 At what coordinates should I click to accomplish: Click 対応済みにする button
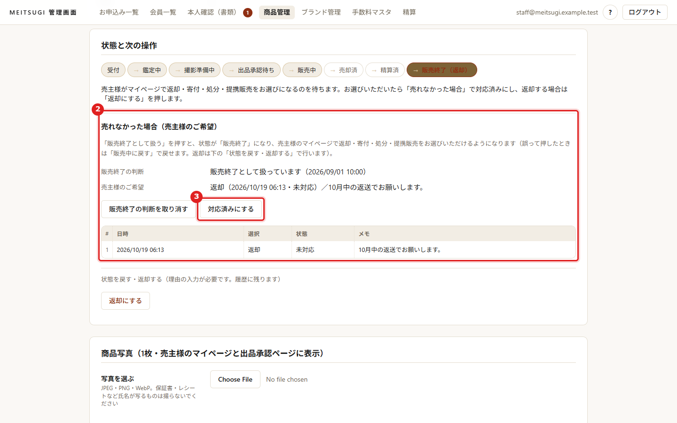tap(231, 209)
